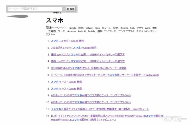The height and width of the screenshot is (125, 190).
Task: Click related keyword 週刊
Action: click(100, 31)
